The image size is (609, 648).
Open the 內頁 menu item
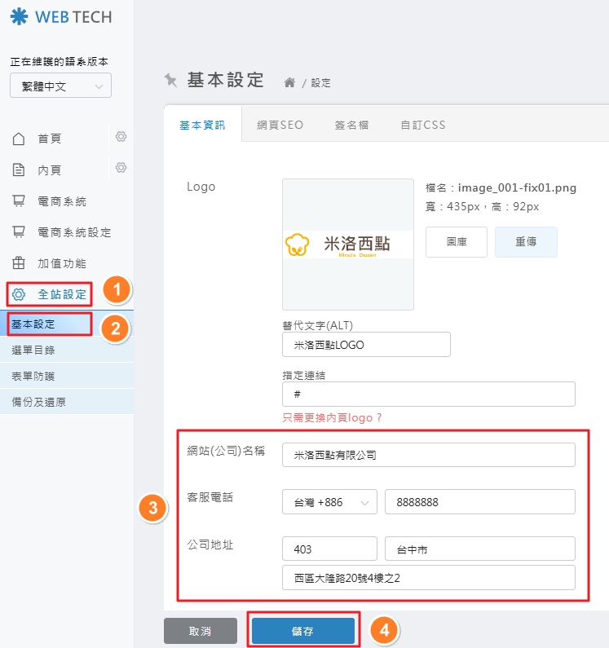point(50,170)
